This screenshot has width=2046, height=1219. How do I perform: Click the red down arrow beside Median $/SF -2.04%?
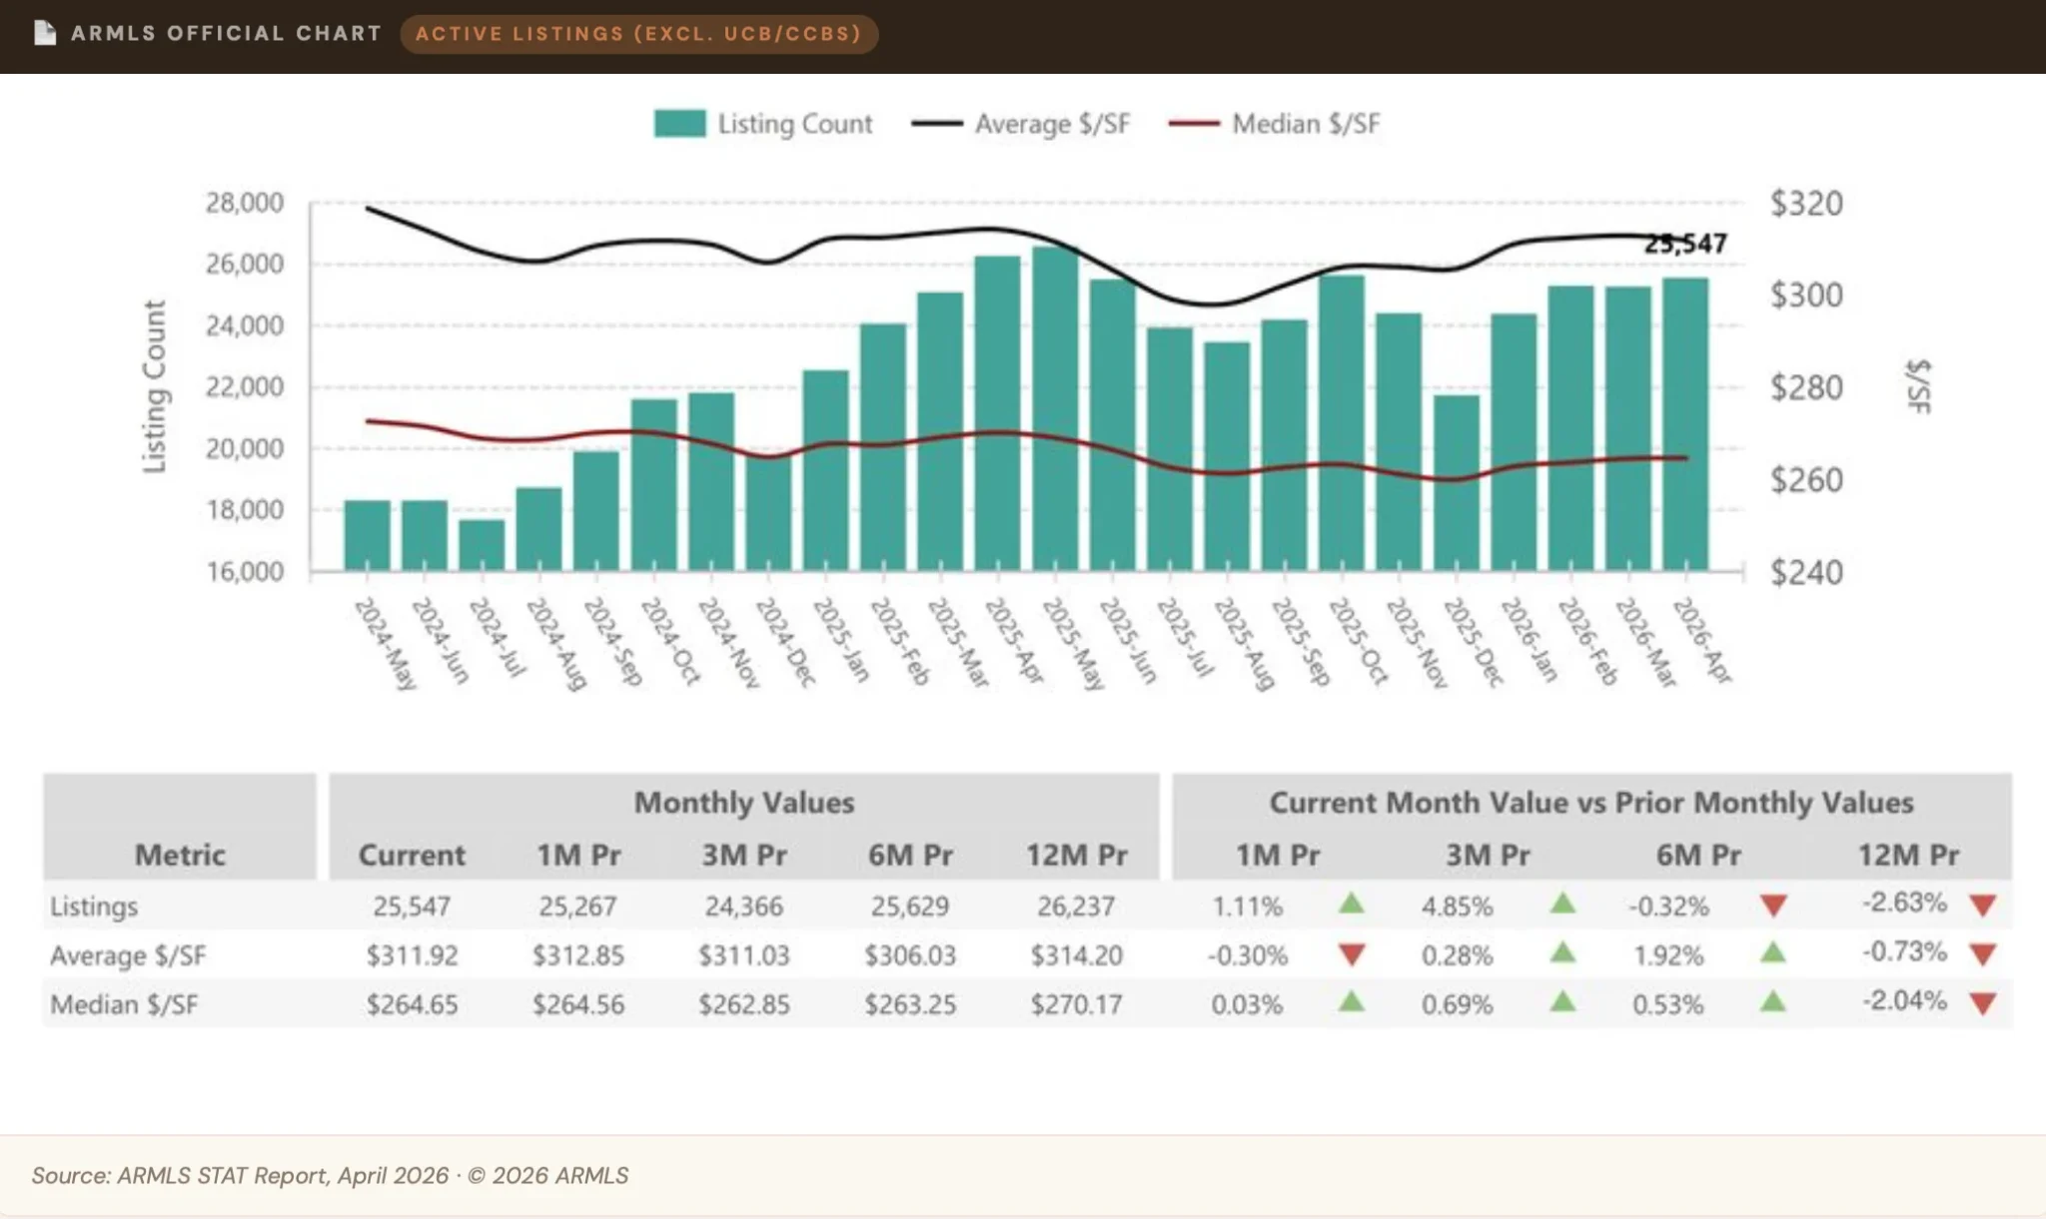[1983, 1004]
